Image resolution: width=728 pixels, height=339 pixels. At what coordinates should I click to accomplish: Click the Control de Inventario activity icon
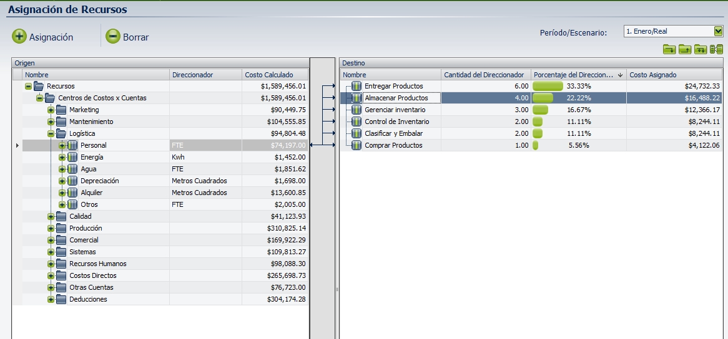pyautogui.click(x=357, y=122)
